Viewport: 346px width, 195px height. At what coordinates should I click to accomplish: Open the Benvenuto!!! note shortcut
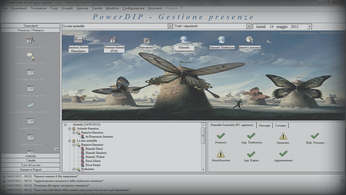[147, 43]
